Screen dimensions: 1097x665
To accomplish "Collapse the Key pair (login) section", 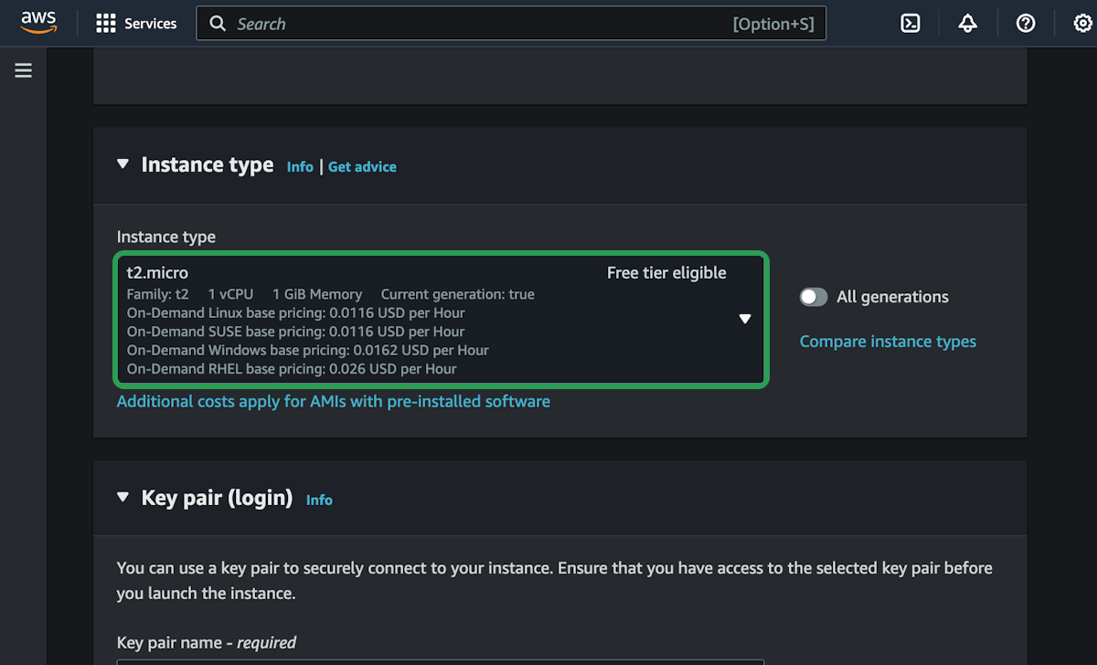I will 122,498.
